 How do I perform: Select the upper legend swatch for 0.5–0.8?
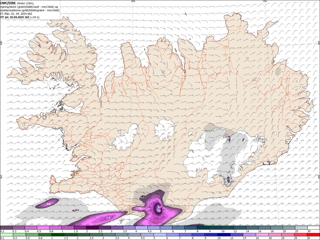pos(43,228)
